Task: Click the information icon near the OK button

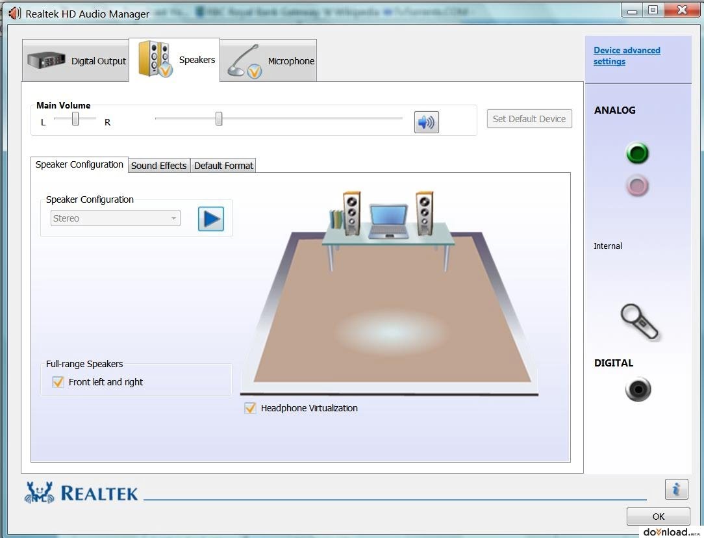Action: coord(676,489)
